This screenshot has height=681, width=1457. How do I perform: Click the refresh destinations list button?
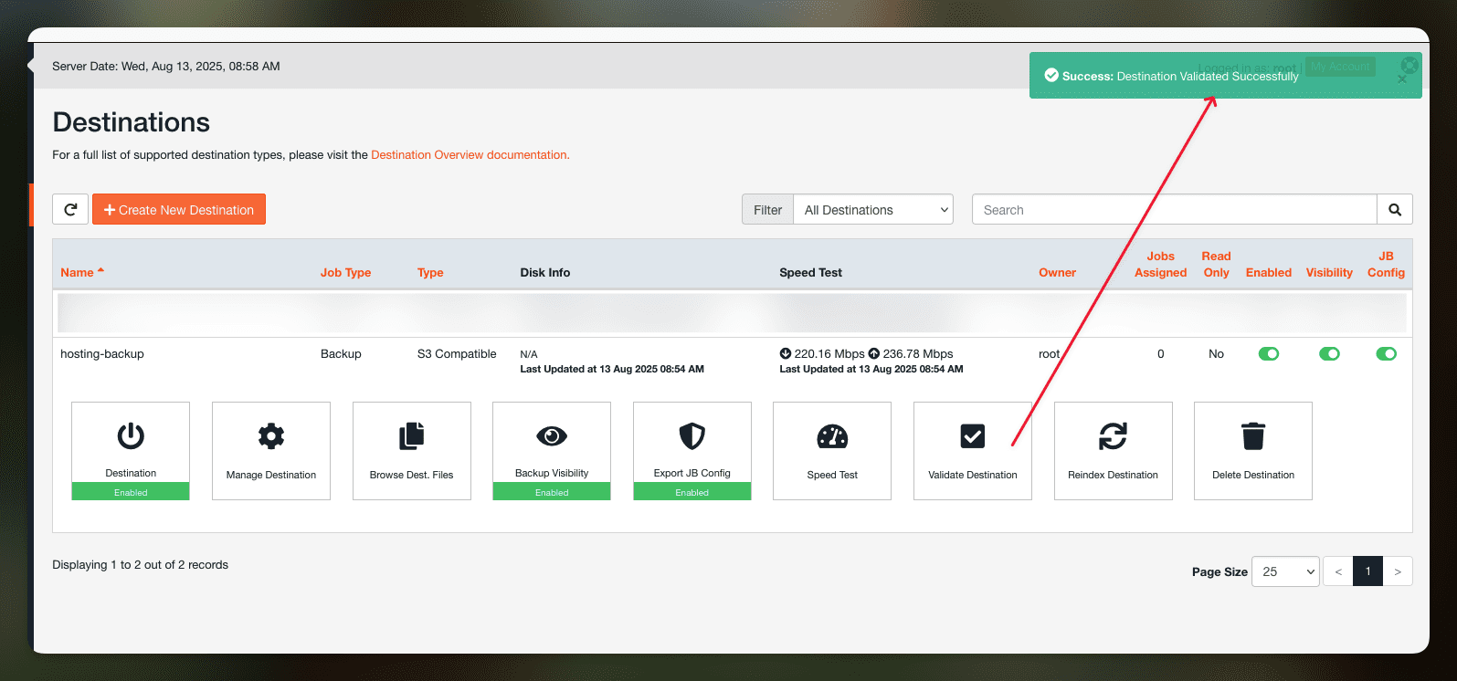(70, 209)
